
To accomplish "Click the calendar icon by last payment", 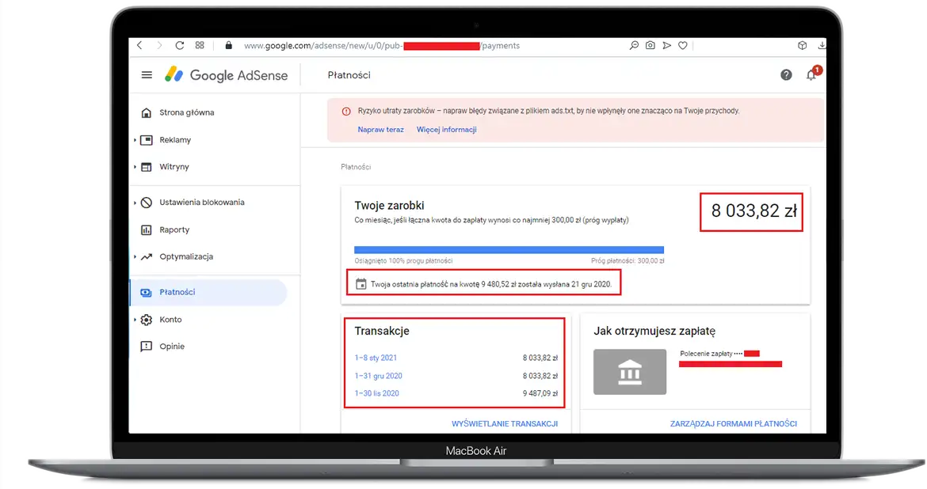I will pos(361,284).
